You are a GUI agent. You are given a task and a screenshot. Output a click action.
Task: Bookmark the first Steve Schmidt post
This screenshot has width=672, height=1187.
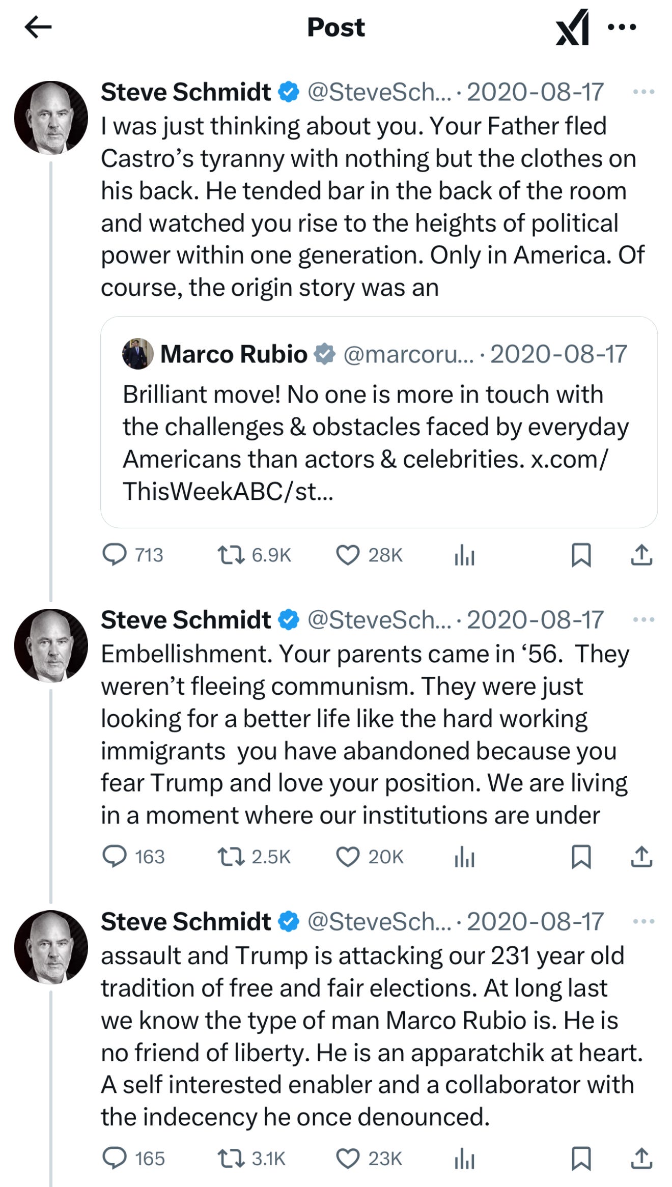(x=581, y=555)
